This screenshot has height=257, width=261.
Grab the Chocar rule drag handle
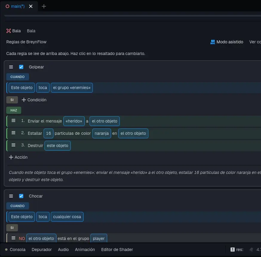click(x=11, y=196)
